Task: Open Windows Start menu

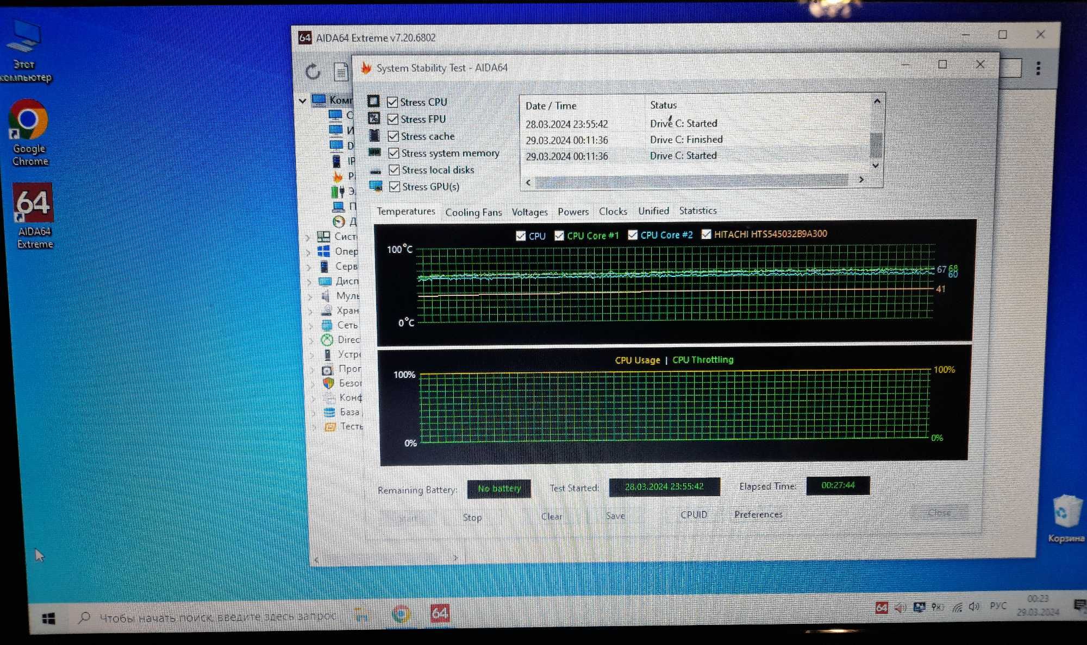Action: point(48,618)
